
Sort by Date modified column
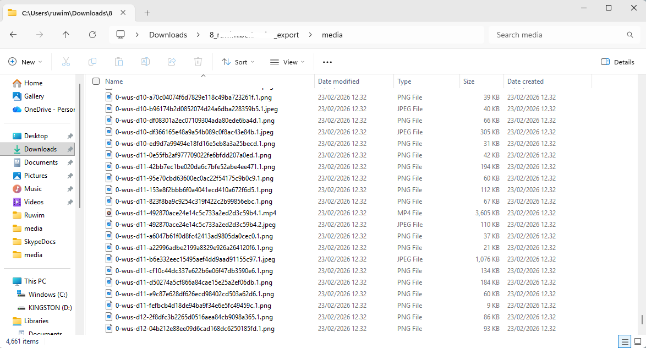[338, 81]
